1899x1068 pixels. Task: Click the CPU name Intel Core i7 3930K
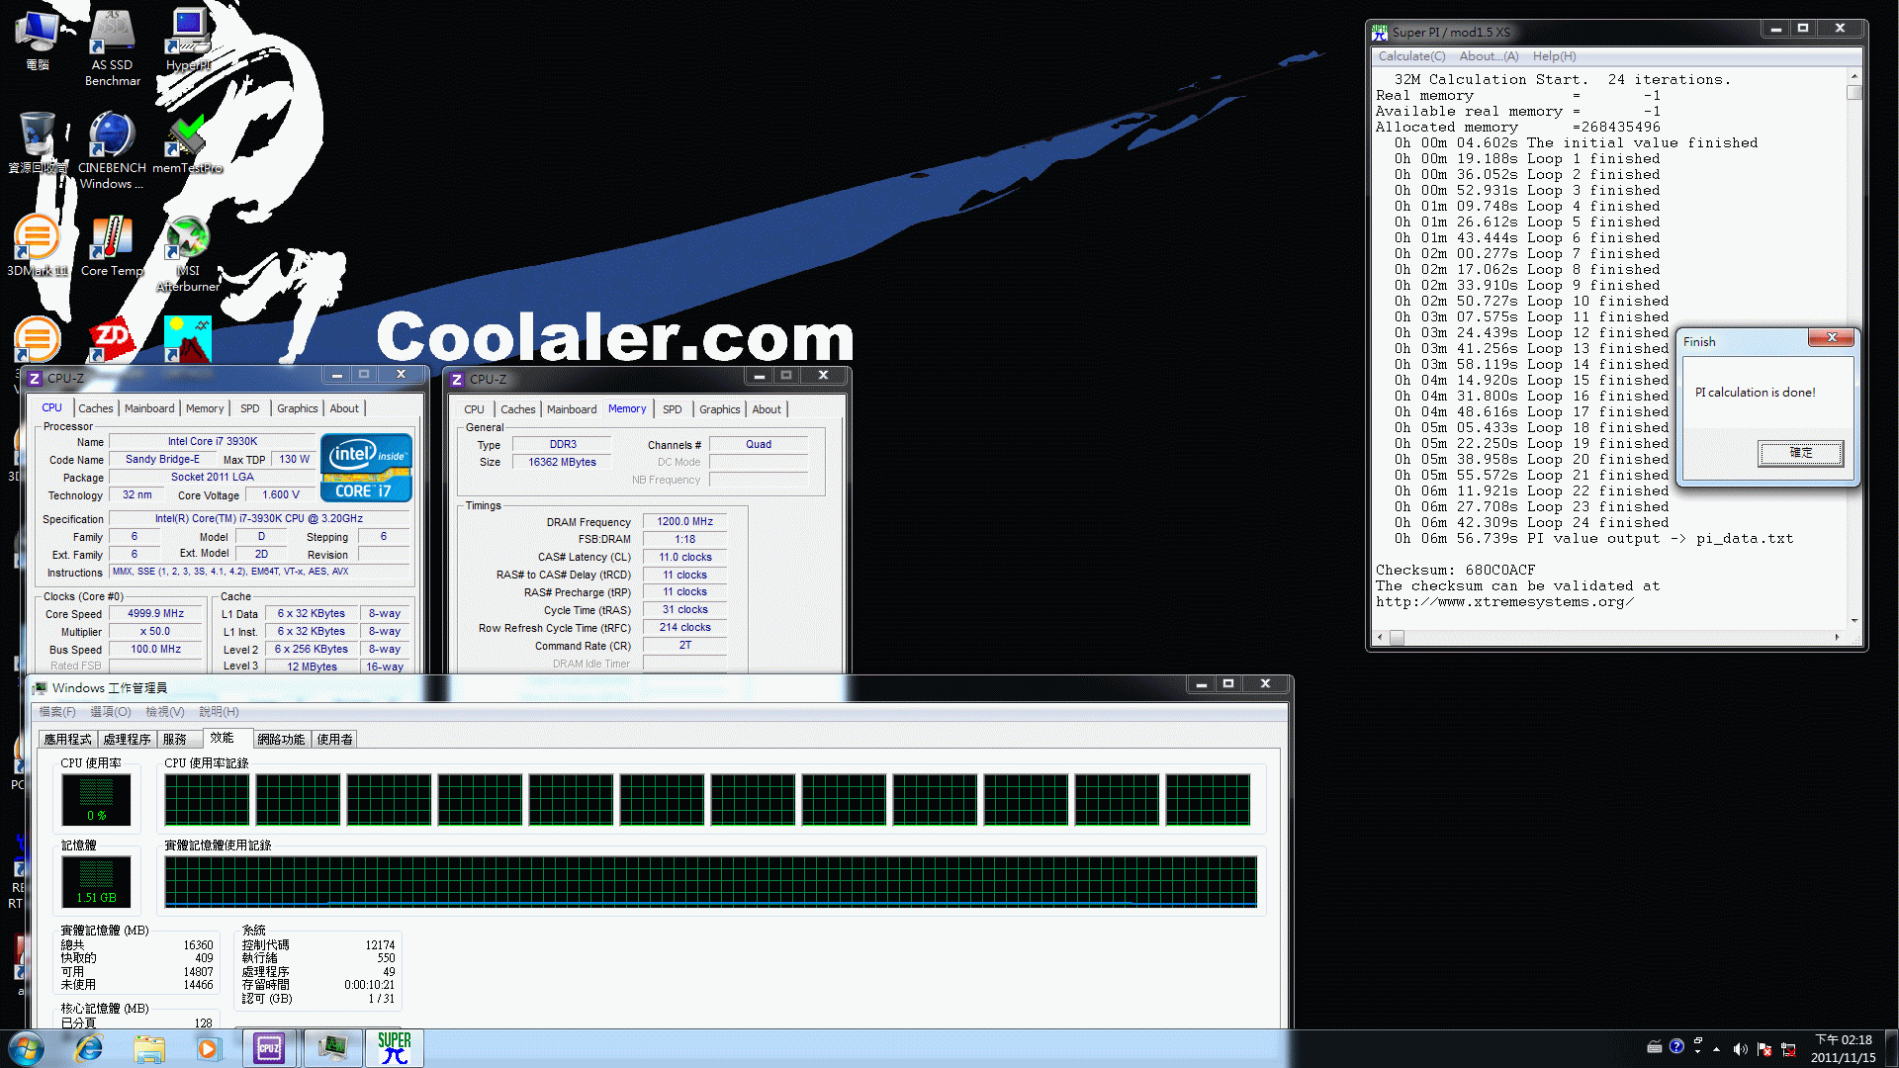tap(213, 442)
